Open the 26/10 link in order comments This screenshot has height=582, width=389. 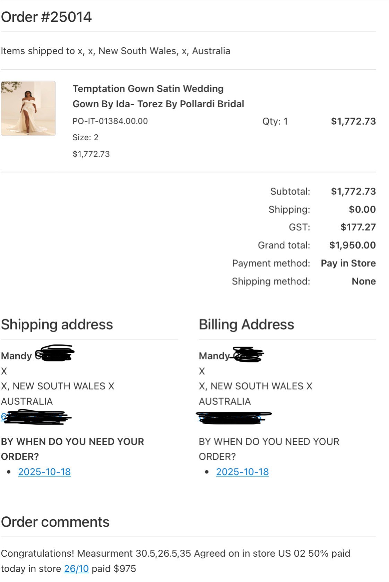(76, 568)
